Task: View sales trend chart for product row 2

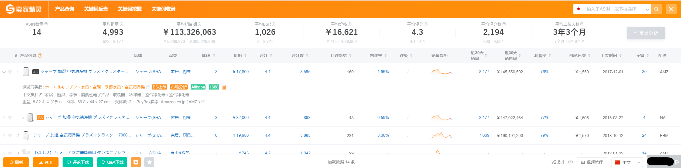Action: [441, 135]
